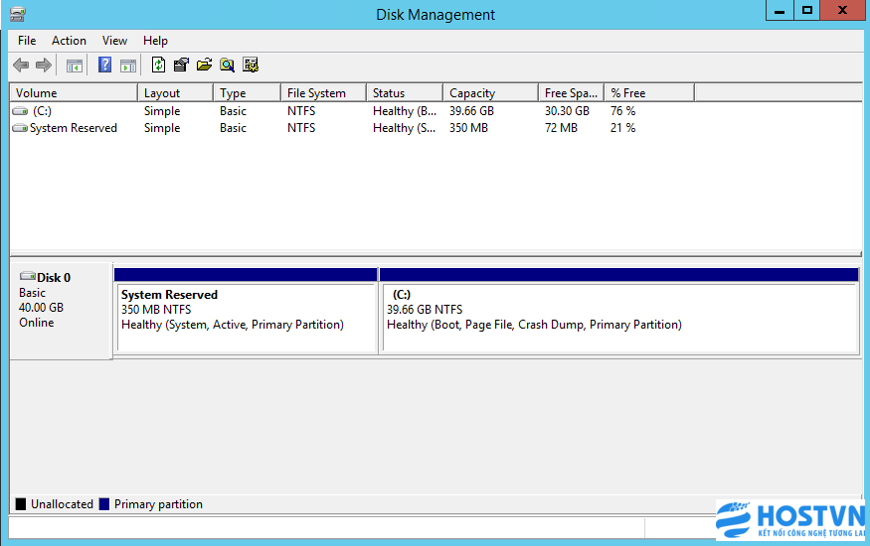The height and width of the screenshot is (546, 870).
Task: Click the 39.66 GB capacity cell
Action: 471,111
